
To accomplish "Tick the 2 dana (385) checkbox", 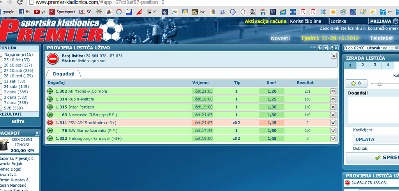I will point(1,92).
